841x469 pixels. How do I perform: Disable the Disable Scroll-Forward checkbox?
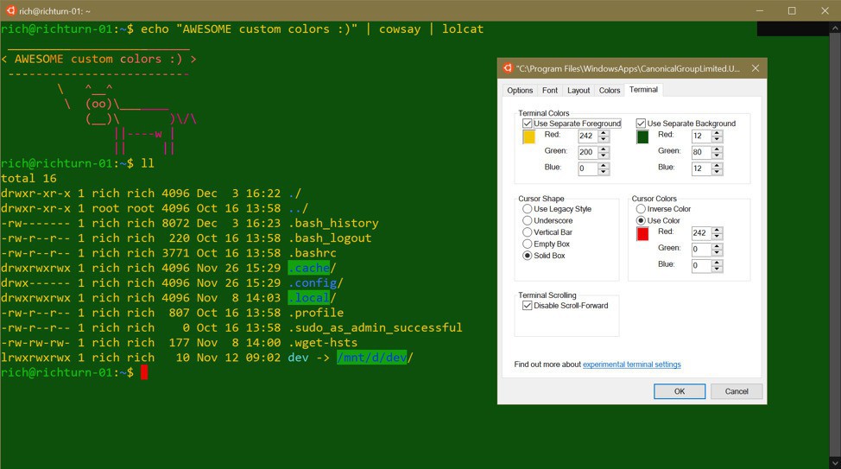click(528, 306)
